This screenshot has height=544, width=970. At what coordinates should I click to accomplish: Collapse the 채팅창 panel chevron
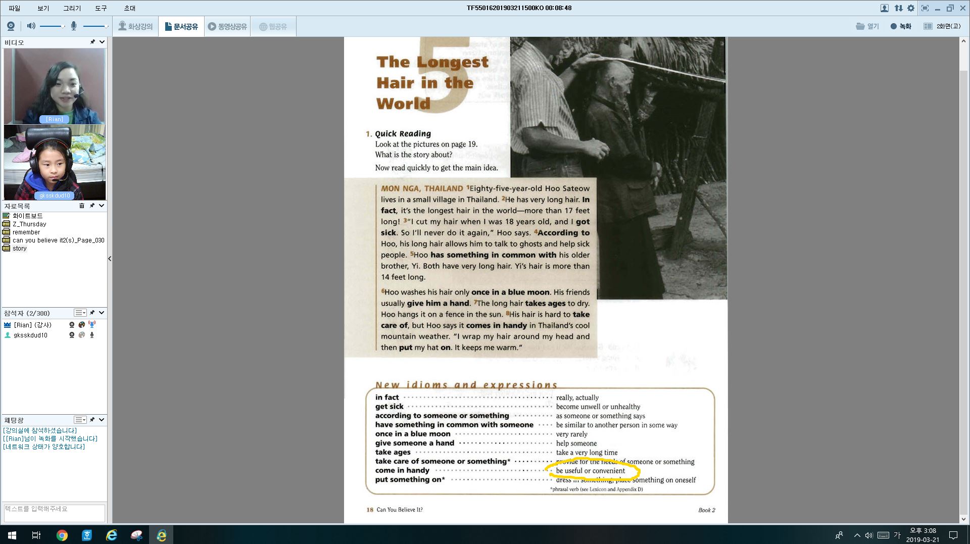[102, 420]
